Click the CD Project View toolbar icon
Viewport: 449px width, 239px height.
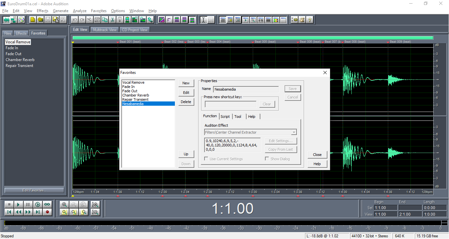tap(21, 20)
